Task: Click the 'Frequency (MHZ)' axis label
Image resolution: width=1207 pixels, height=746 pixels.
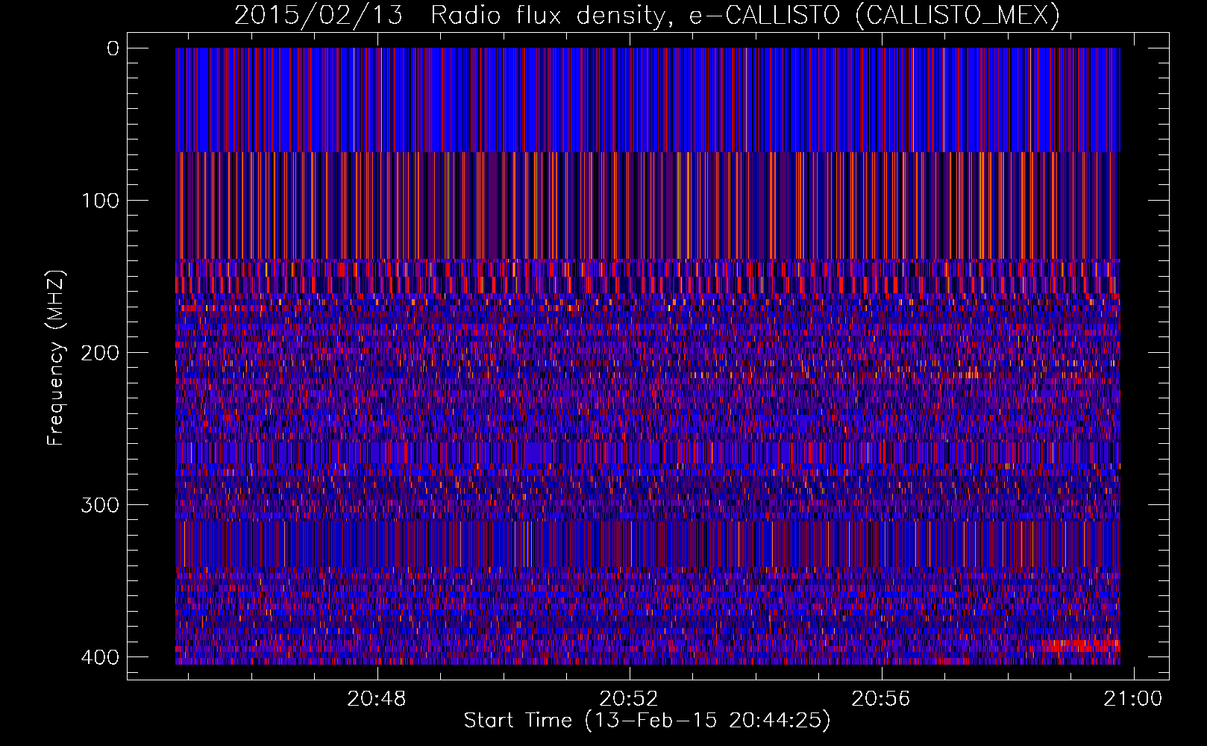Action: (x=56, y=357)
